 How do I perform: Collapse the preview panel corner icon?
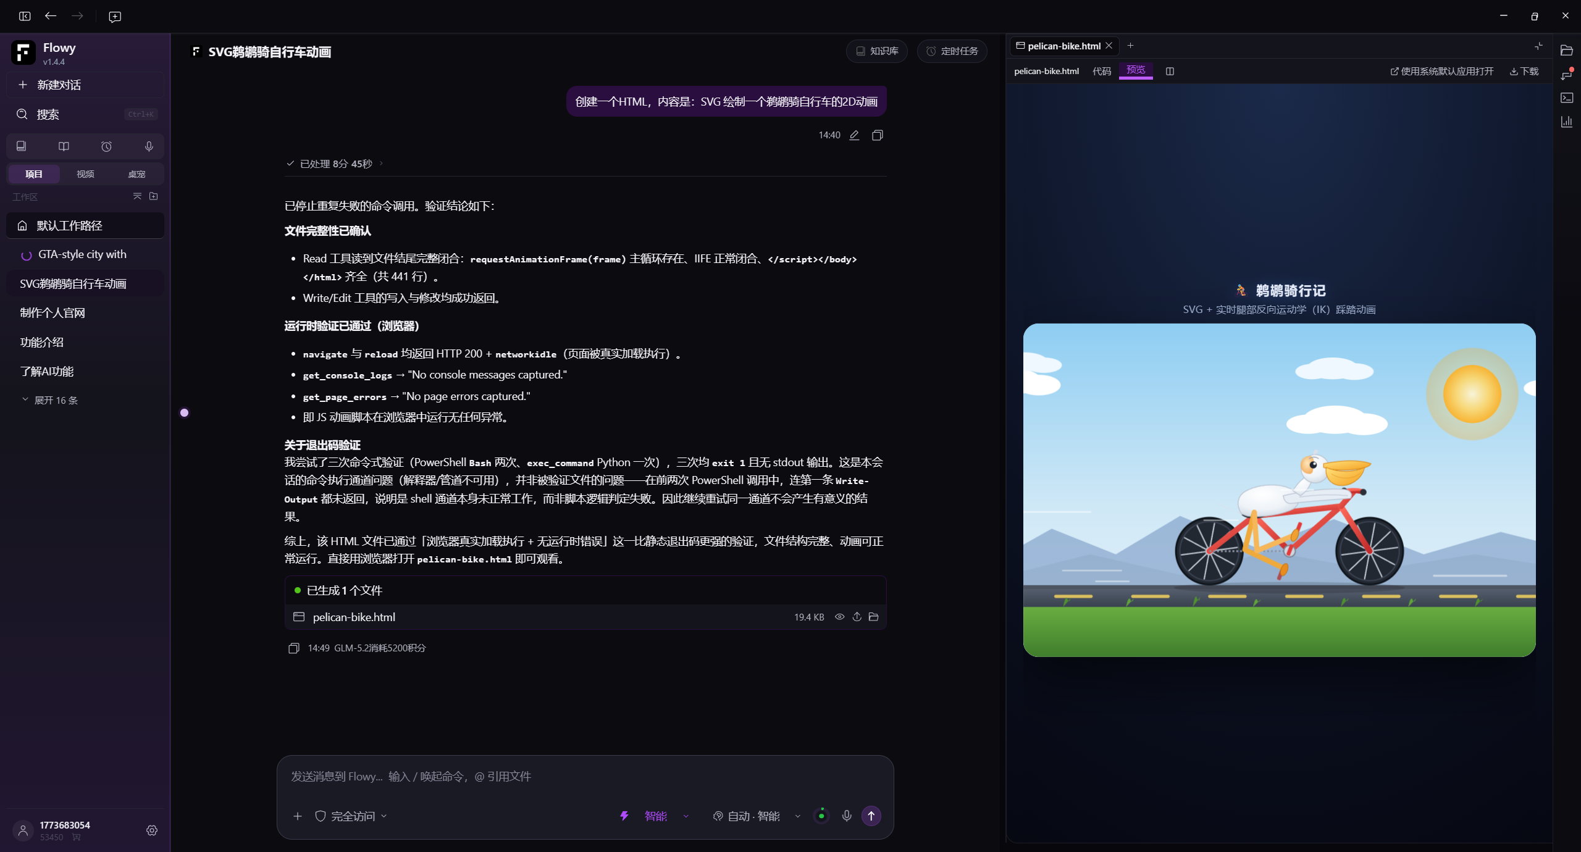[x=1538, y=46]
